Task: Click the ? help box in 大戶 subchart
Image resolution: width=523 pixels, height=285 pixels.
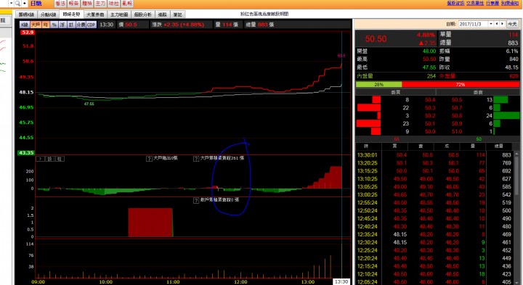Action: tap(41, 159)
